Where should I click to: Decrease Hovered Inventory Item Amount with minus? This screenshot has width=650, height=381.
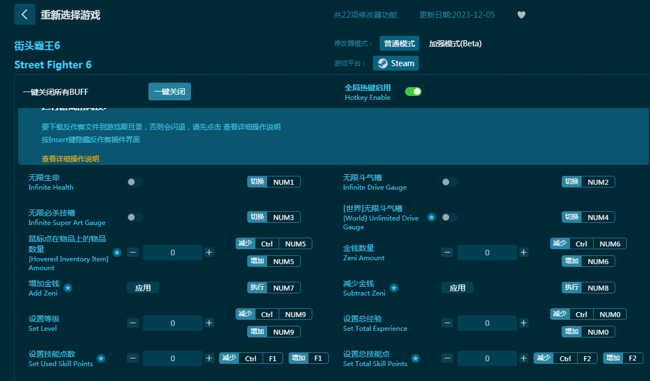132,252
